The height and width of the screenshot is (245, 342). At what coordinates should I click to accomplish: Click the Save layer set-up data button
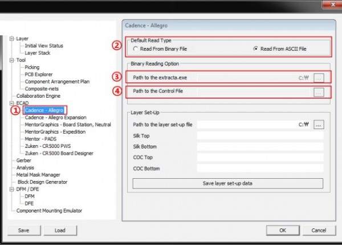pos(227,183)
